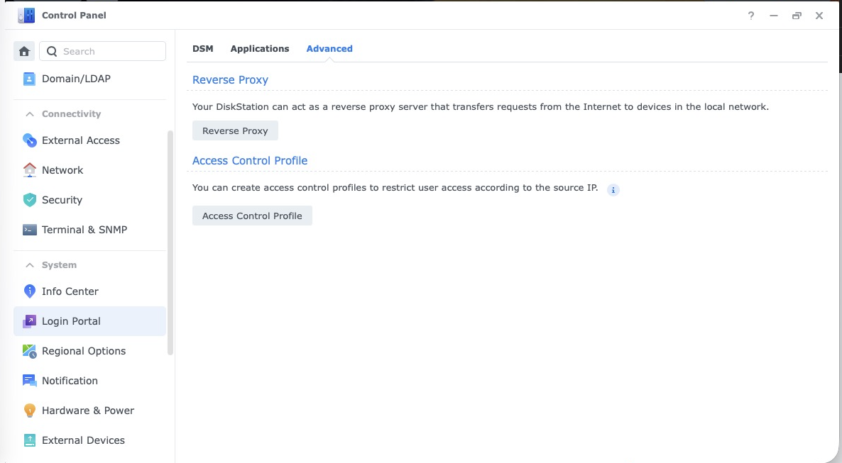
Task: Open External Access from sidebar
Action: point(80,140)
